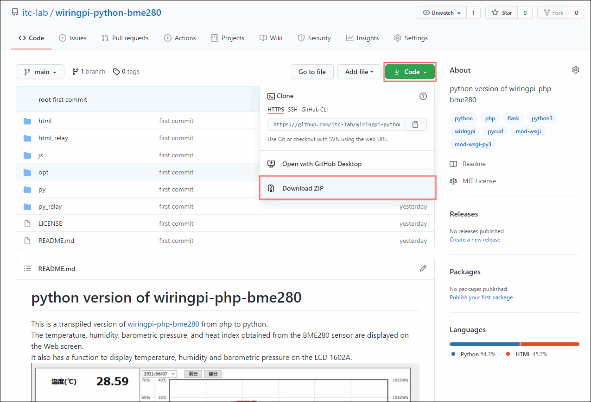
Task: Click the wiringpi-php-bme280 link in README
Action: (x=163, y=324)
